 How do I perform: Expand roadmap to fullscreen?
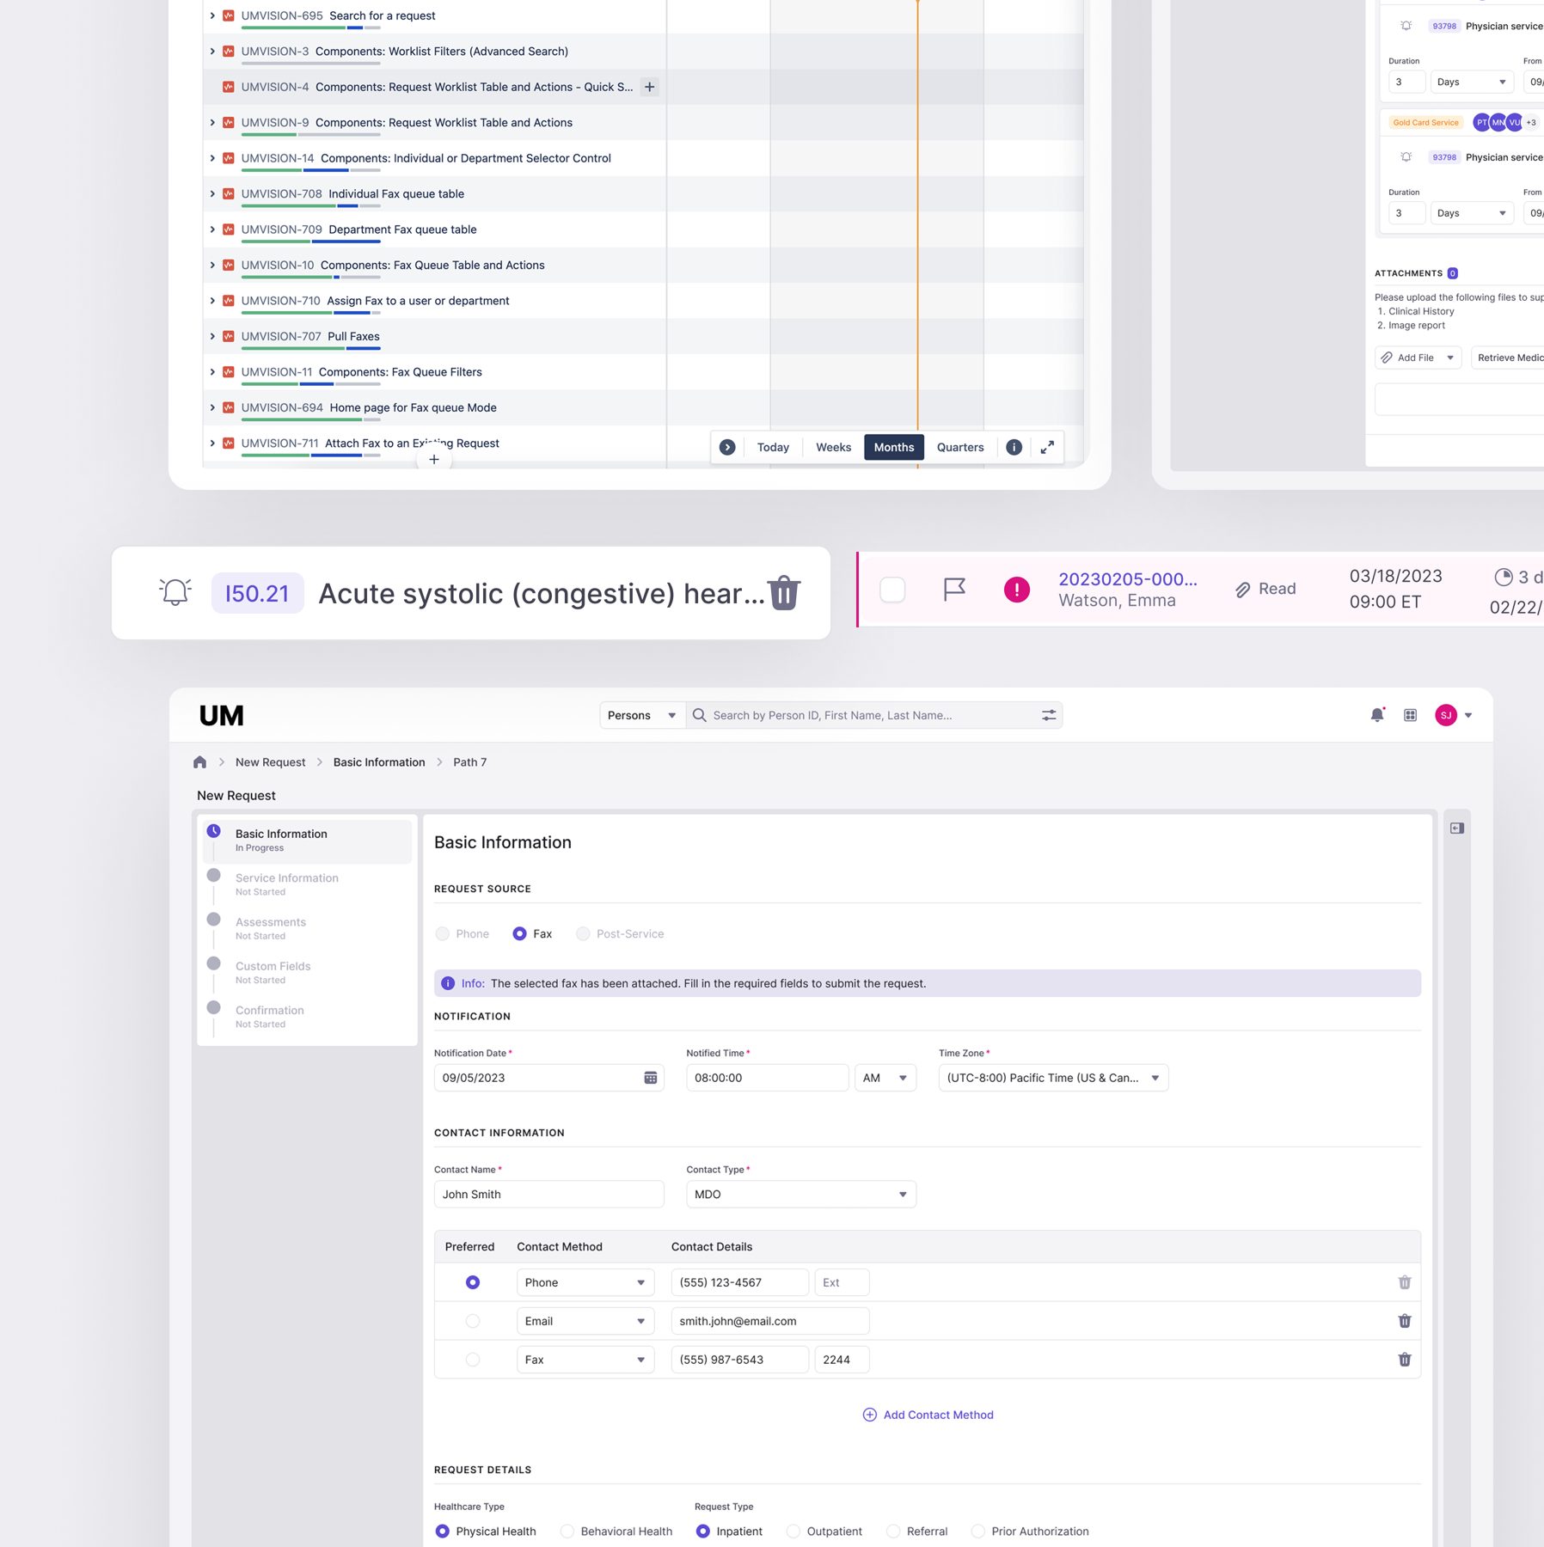click(1047, 448)
